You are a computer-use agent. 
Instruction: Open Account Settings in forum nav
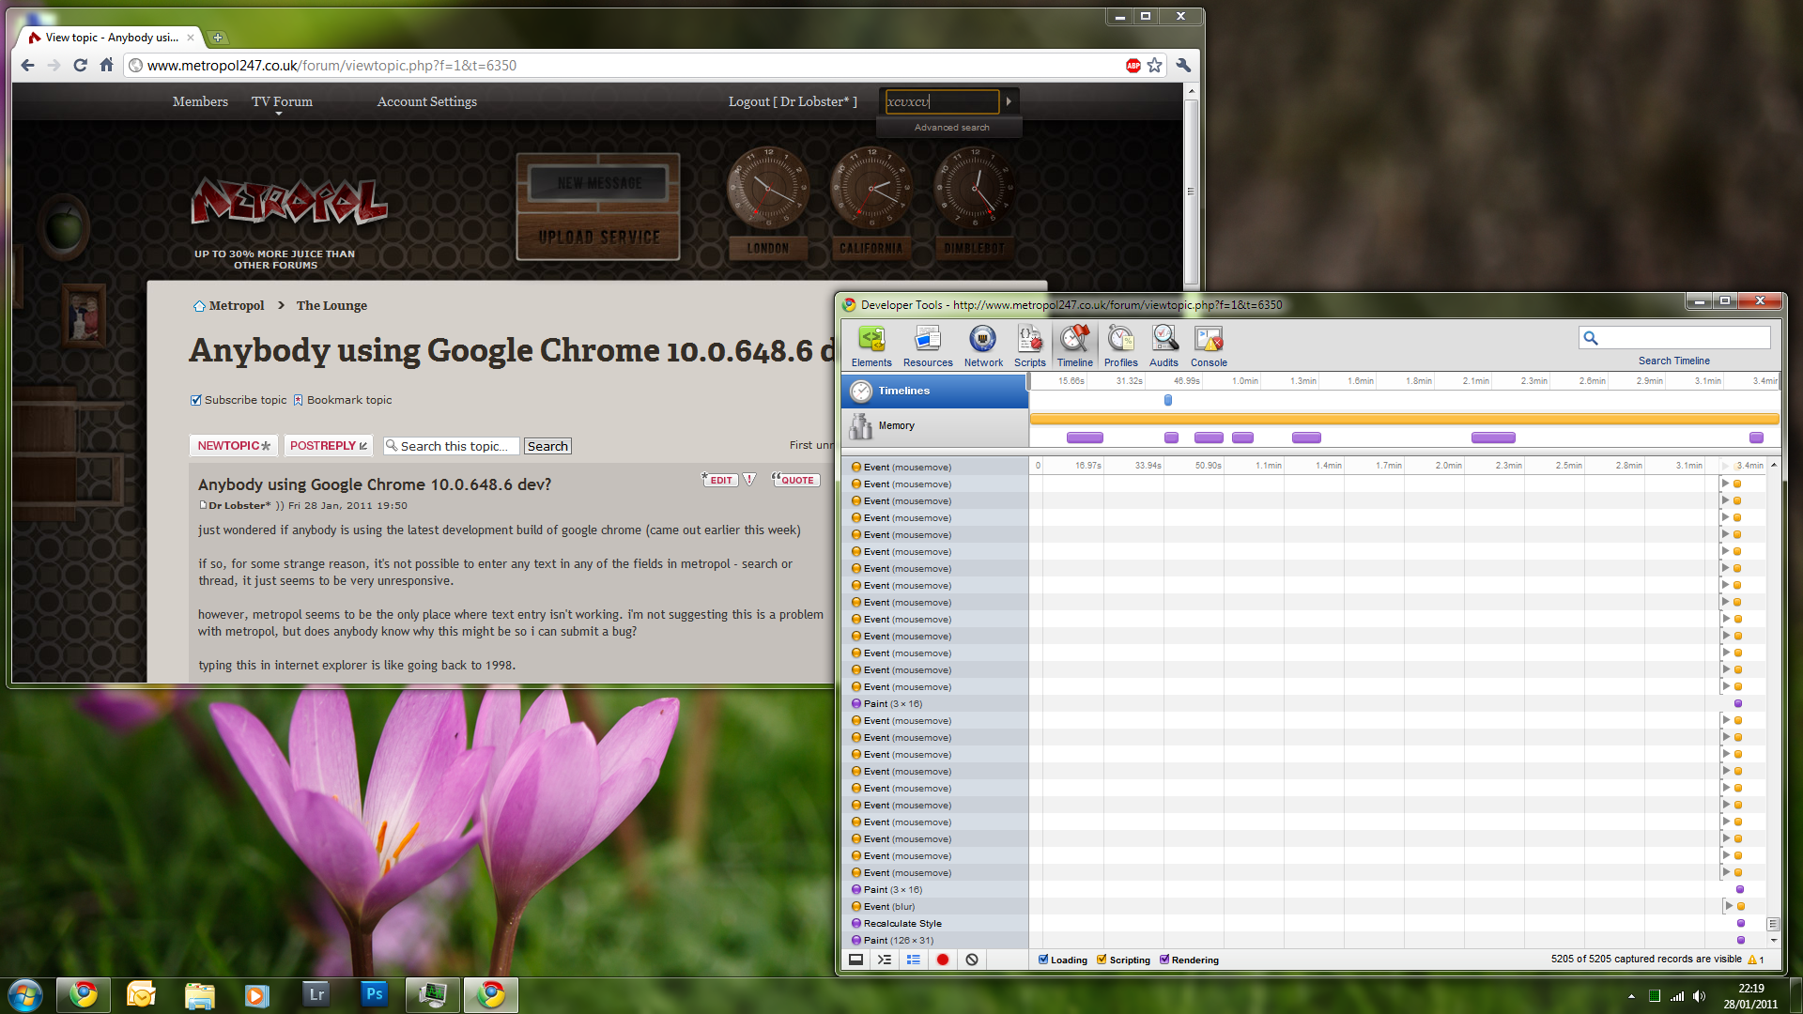pyautogui.click(x=427, y=101)
